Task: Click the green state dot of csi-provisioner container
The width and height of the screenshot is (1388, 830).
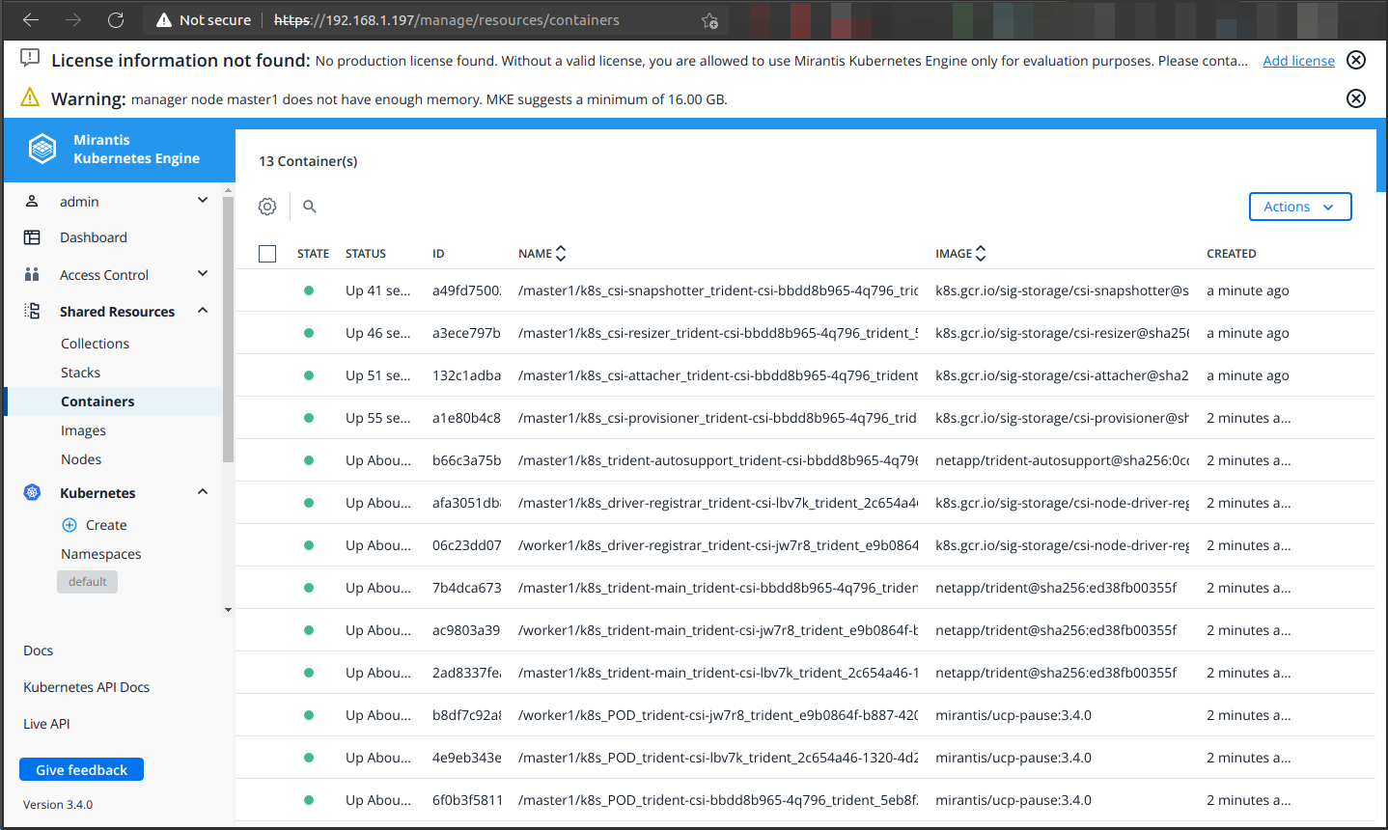Action: click(x=309, y=418)
